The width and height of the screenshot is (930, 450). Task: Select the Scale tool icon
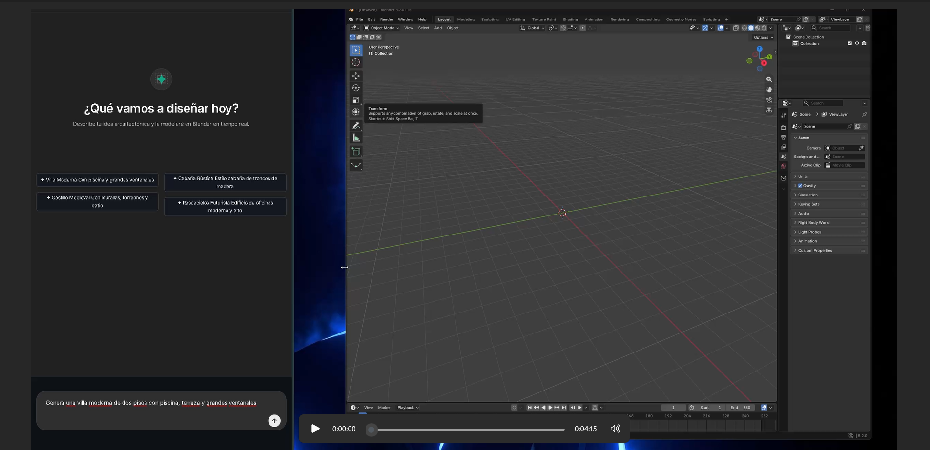[x=356, y=100]
